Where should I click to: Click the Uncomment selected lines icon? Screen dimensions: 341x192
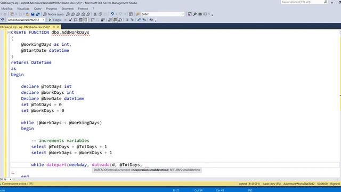coord(132,20)
